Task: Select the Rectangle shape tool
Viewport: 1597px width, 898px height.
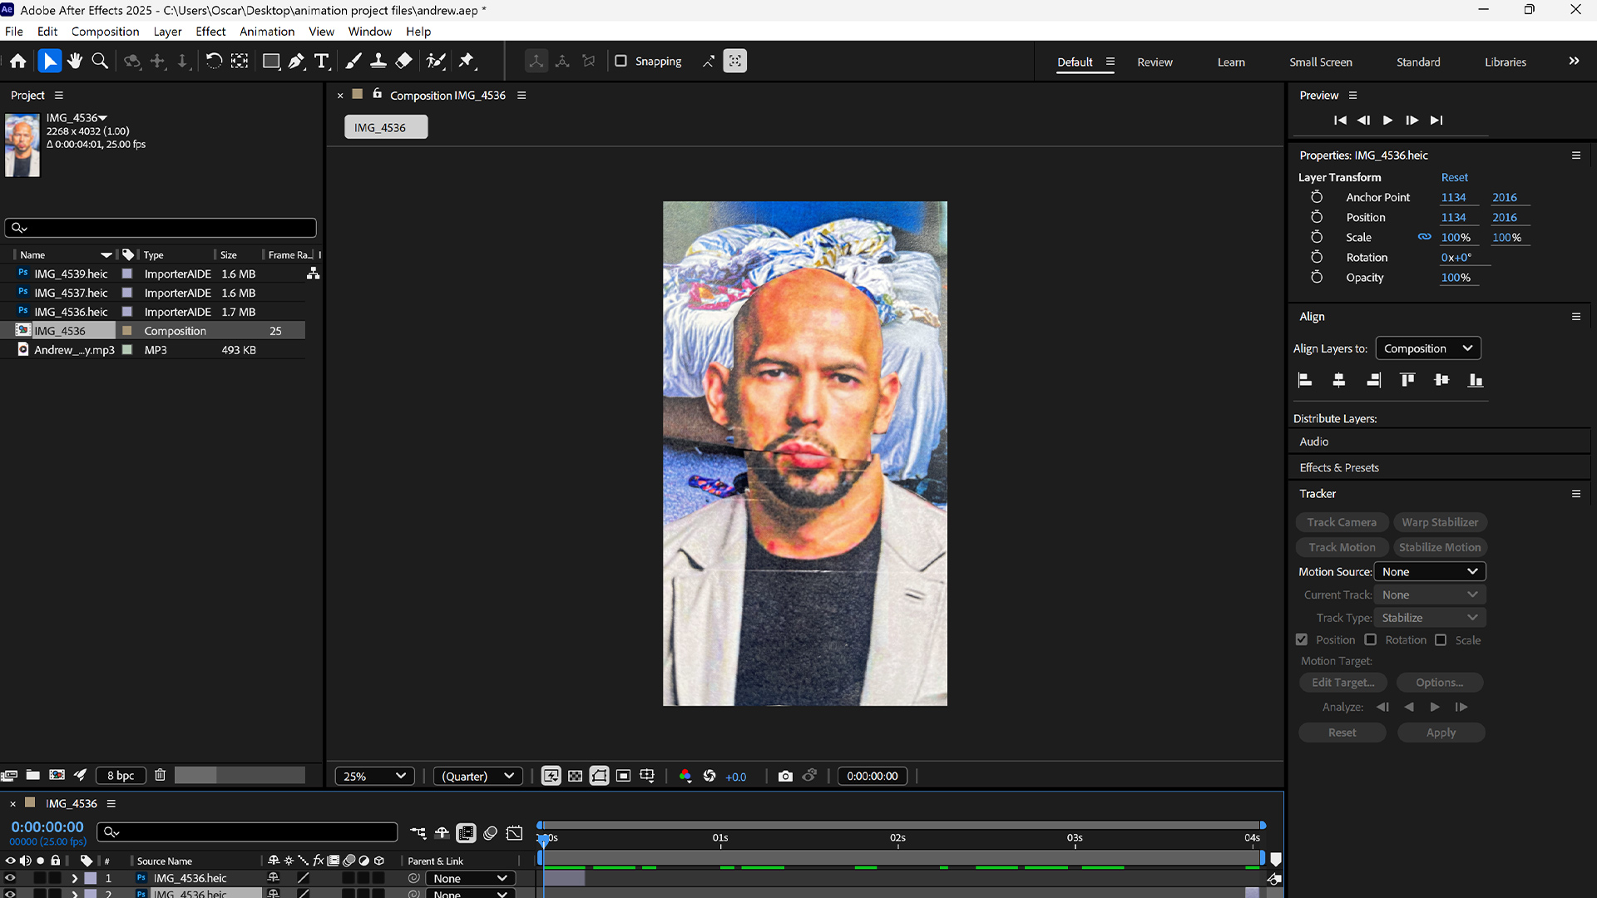Action: [271, 61]
